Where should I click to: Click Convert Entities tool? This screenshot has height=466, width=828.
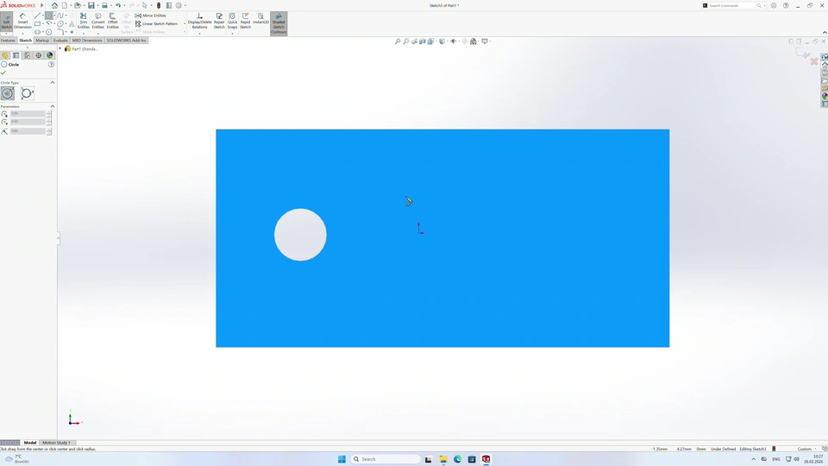(98, 21)
